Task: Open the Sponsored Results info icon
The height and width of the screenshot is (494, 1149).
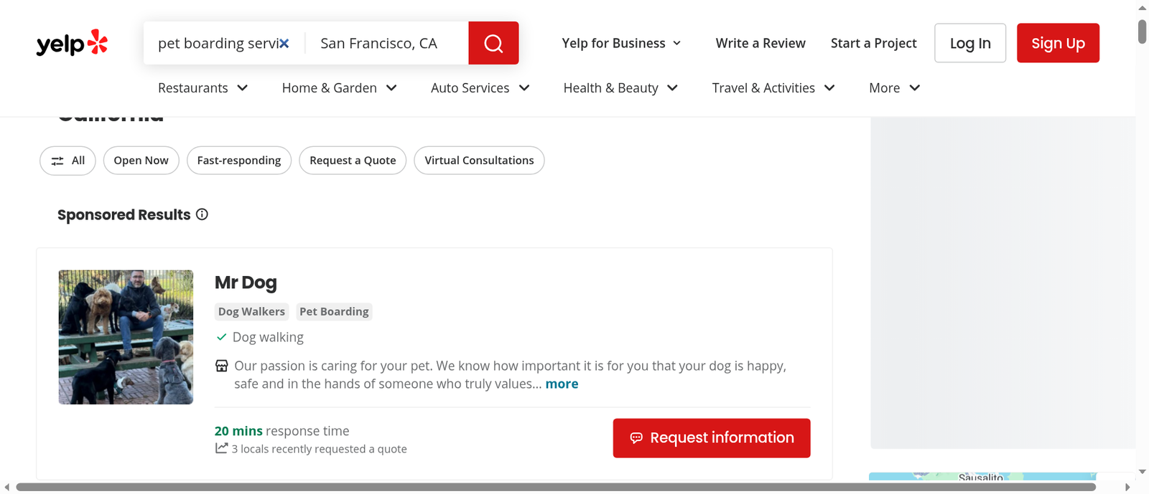Action: [203, 214]
